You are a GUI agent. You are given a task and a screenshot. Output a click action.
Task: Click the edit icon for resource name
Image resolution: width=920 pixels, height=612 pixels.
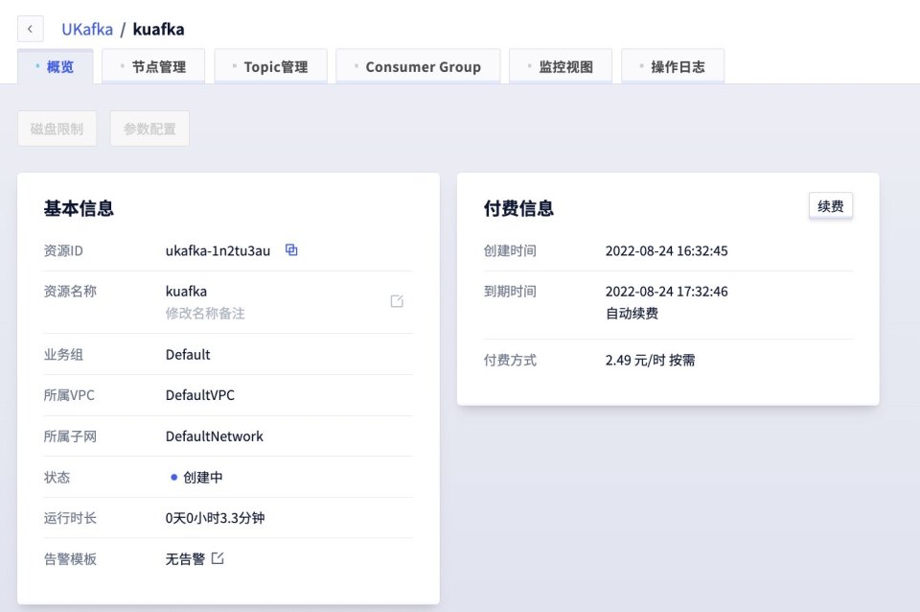pyautogui.click(x=397, y=301)
